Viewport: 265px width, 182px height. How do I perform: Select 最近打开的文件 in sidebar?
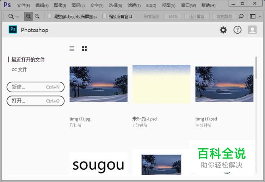click(x=28, y=59)
